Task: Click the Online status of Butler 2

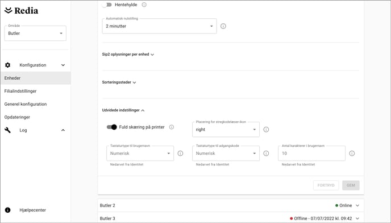Action: click(344, 205)
